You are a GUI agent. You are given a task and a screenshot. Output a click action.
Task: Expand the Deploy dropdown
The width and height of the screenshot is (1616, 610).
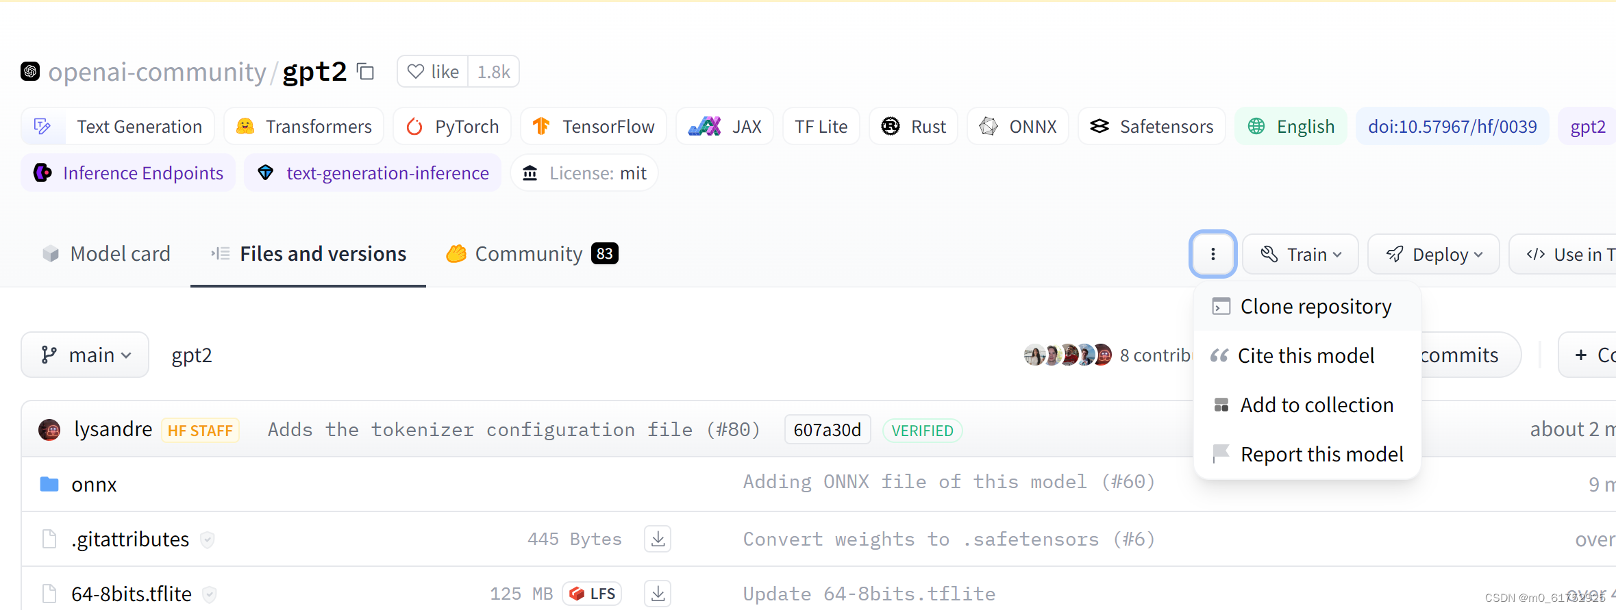click(1434, 254)
